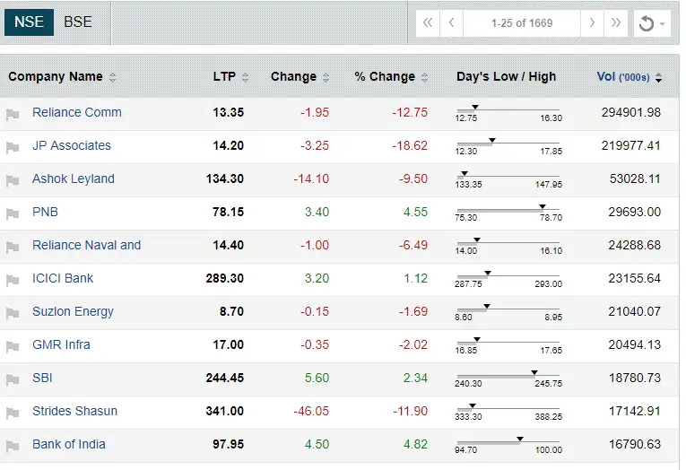Flag the JP Associates row
Screen dimensions: 686x470
click(13, 148)
